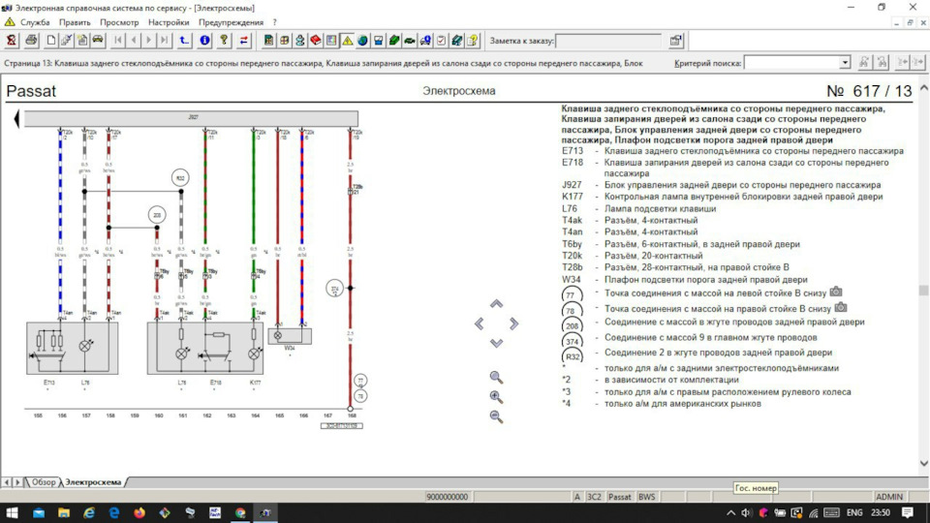930x523 pixels.
Task: Click the red-blue swap arrows icon
Action: click(244, 41)
